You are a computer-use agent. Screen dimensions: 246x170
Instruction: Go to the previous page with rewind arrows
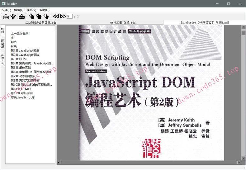(56, 16)
